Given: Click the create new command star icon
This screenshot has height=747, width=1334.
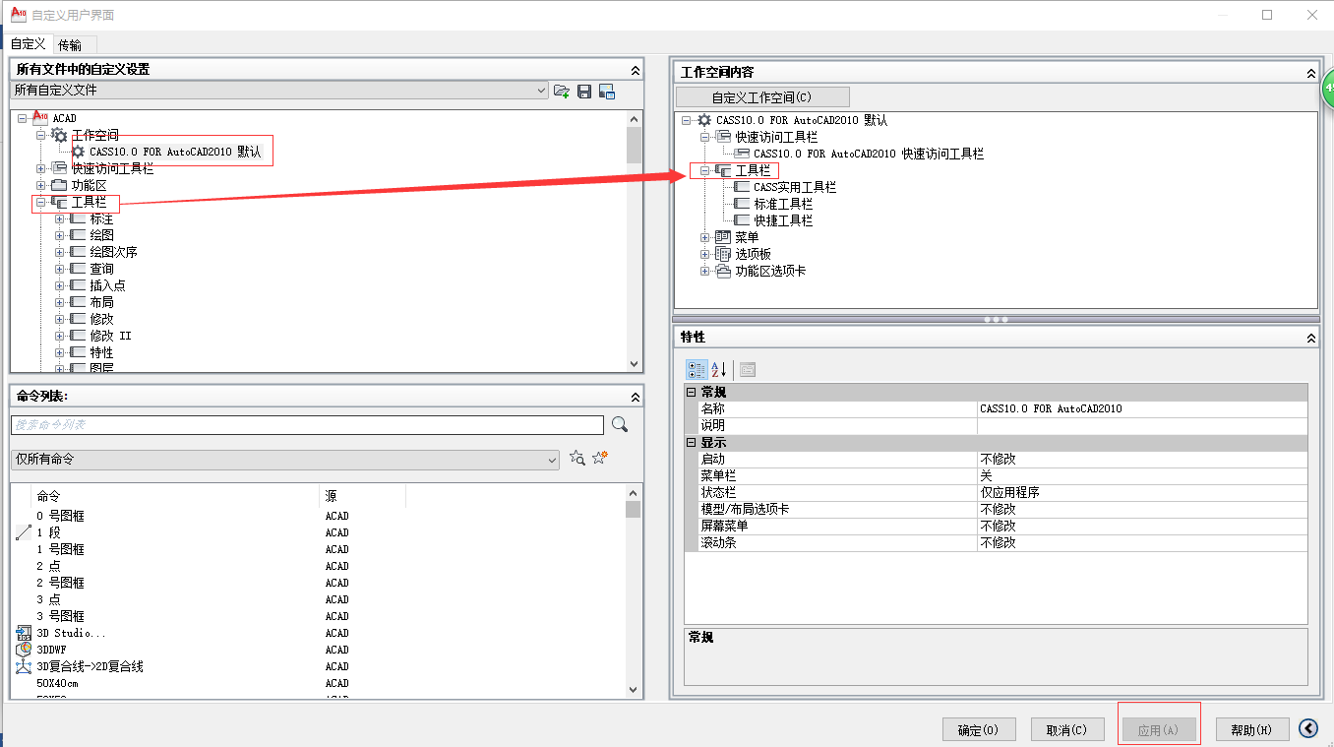Looking at the screenshot, I should pos(600,459).
